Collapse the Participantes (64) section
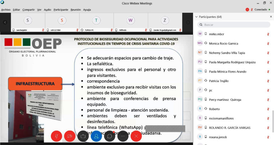 point(196,17)
